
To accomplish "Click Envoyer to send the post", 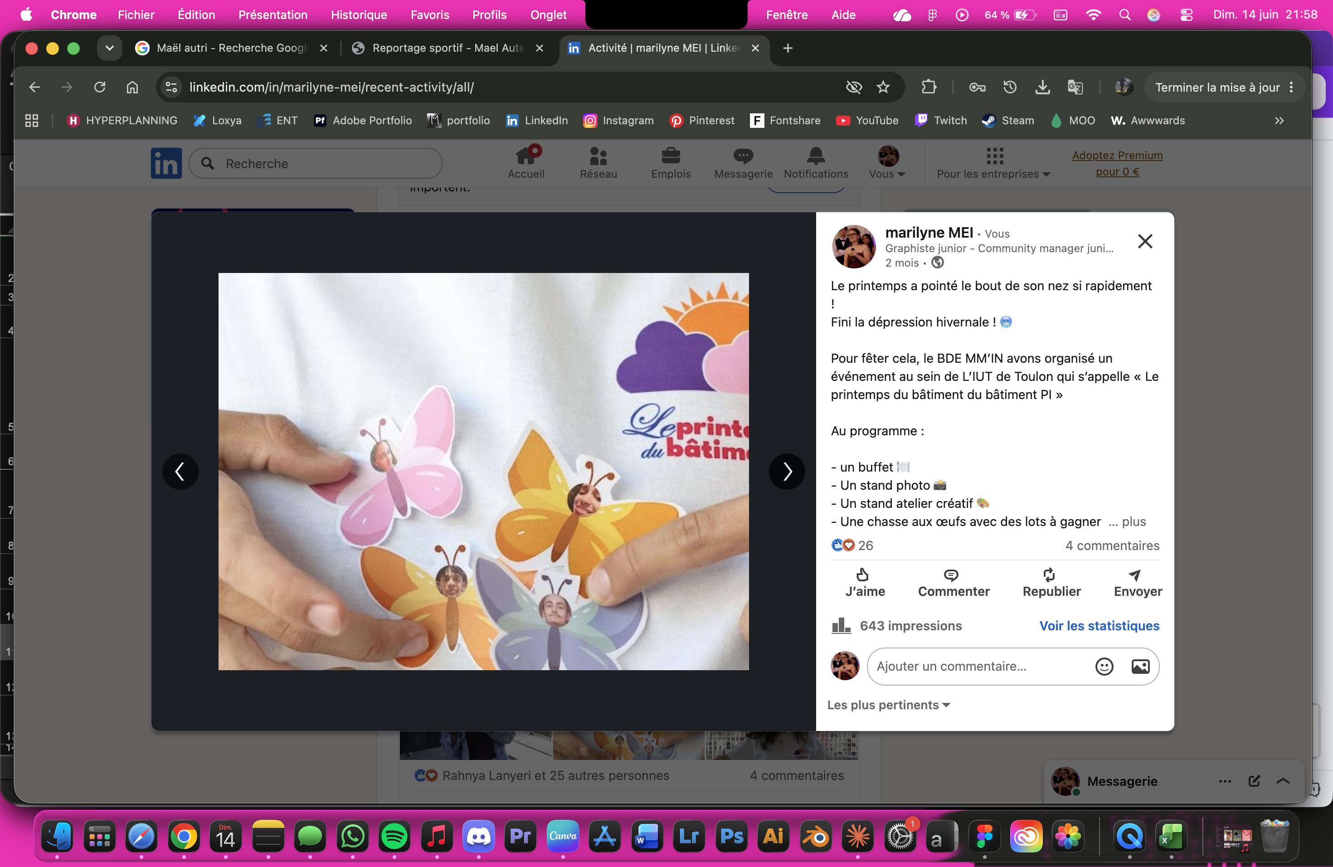I will pos(1137,583).
